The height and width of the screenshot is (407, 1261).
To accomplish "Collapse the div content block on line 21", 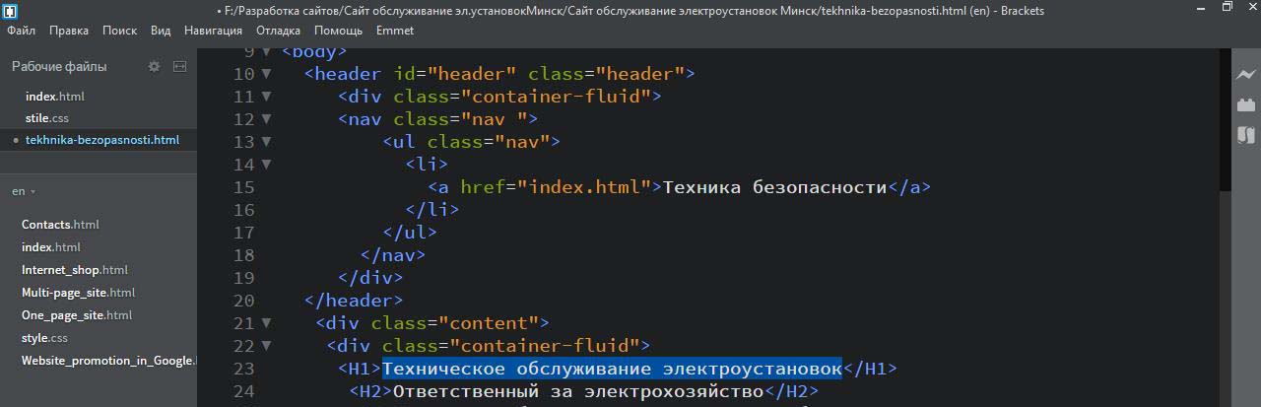I will [266, 323].
